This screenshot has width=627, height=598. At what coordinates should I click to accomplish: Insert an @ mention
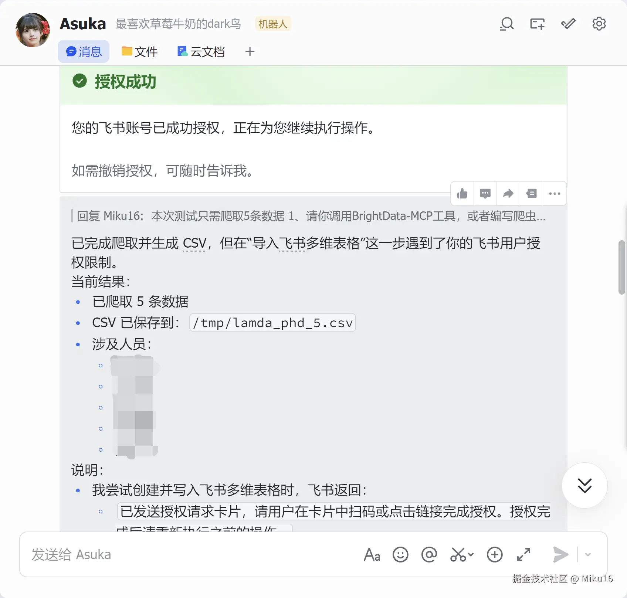(x=429, y=555)
